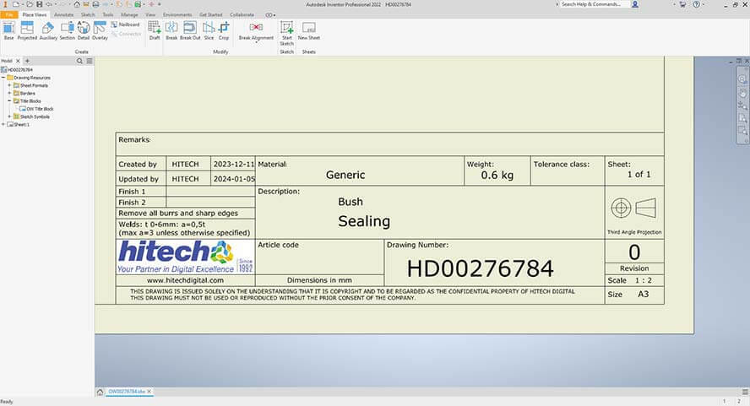Expand the Sheet:1 tree node
This screenshot has height=406, width=750.
[x=3, y=124]
